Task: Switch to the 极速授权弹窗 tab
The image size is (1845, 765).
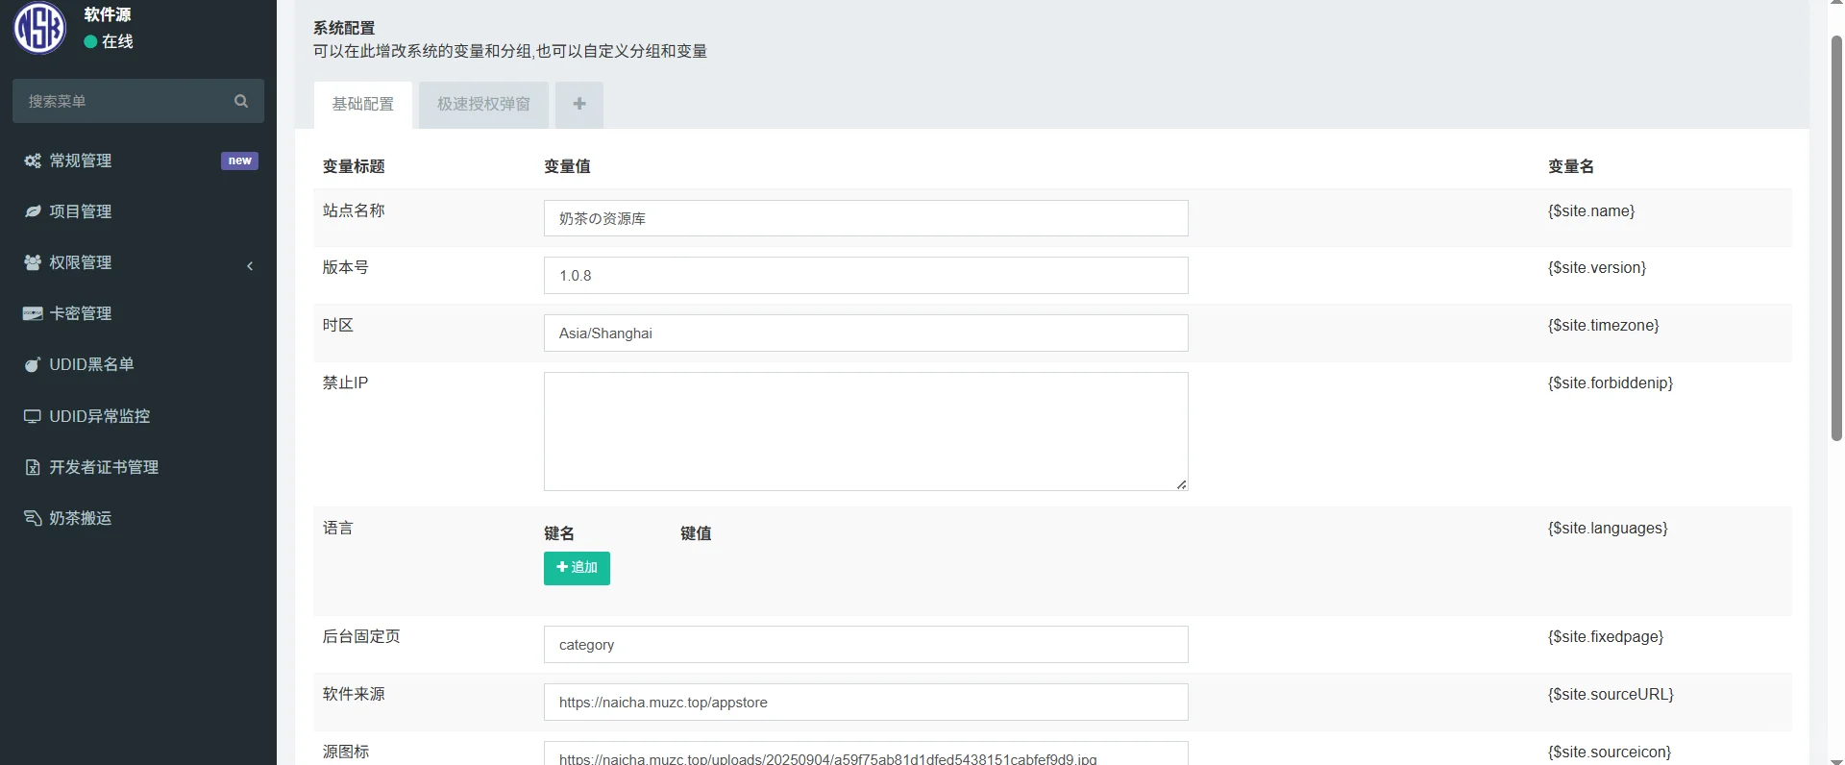Action: [x=483, y=104]
